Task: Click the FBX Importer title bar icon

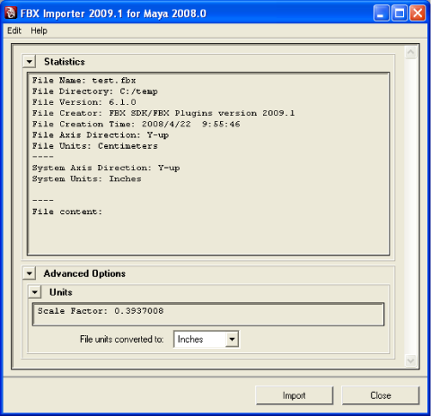Action: click(x=11, y=13)
